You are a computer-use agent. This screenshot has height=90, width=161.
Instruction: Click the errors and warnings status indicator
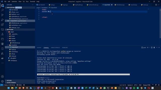(19, 85)
